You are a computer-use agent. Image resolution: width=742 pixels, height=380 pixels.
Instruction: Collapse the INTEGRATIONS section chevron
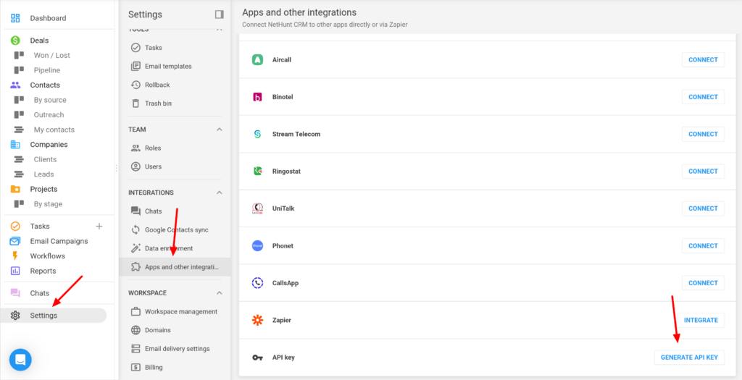coord(219,193)
